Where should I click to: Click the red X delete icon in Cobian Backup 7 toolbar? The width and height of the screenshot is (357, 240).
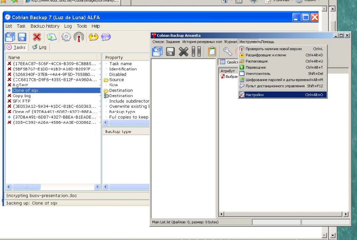pyautogui.click(x=37, y=37)
